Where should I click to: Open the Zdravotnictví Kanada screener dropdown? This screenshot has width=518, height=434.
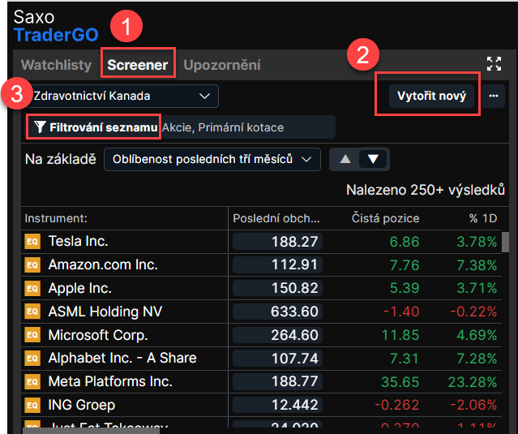pyautogui.click(x=122, y=96)
